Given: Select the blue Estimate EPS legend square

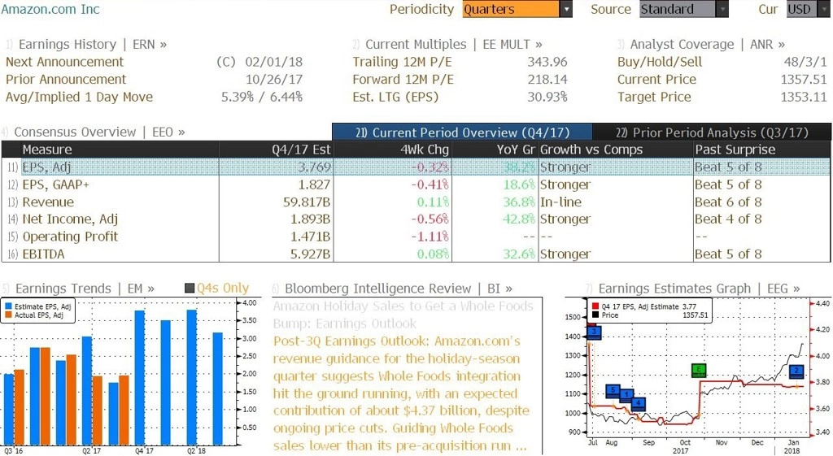Looking at the screenshot, I should click(x=8, y=306).
